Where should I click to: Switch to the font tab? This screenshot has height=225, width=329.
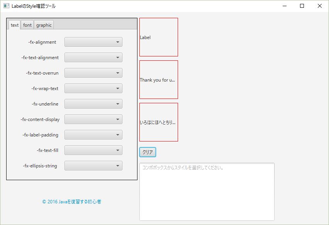[27, 25]
